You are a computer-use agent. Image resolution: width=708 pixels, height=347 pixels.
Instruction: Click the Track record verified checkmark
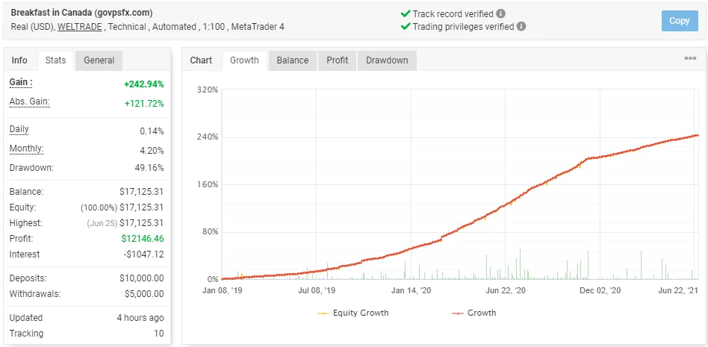406,13
